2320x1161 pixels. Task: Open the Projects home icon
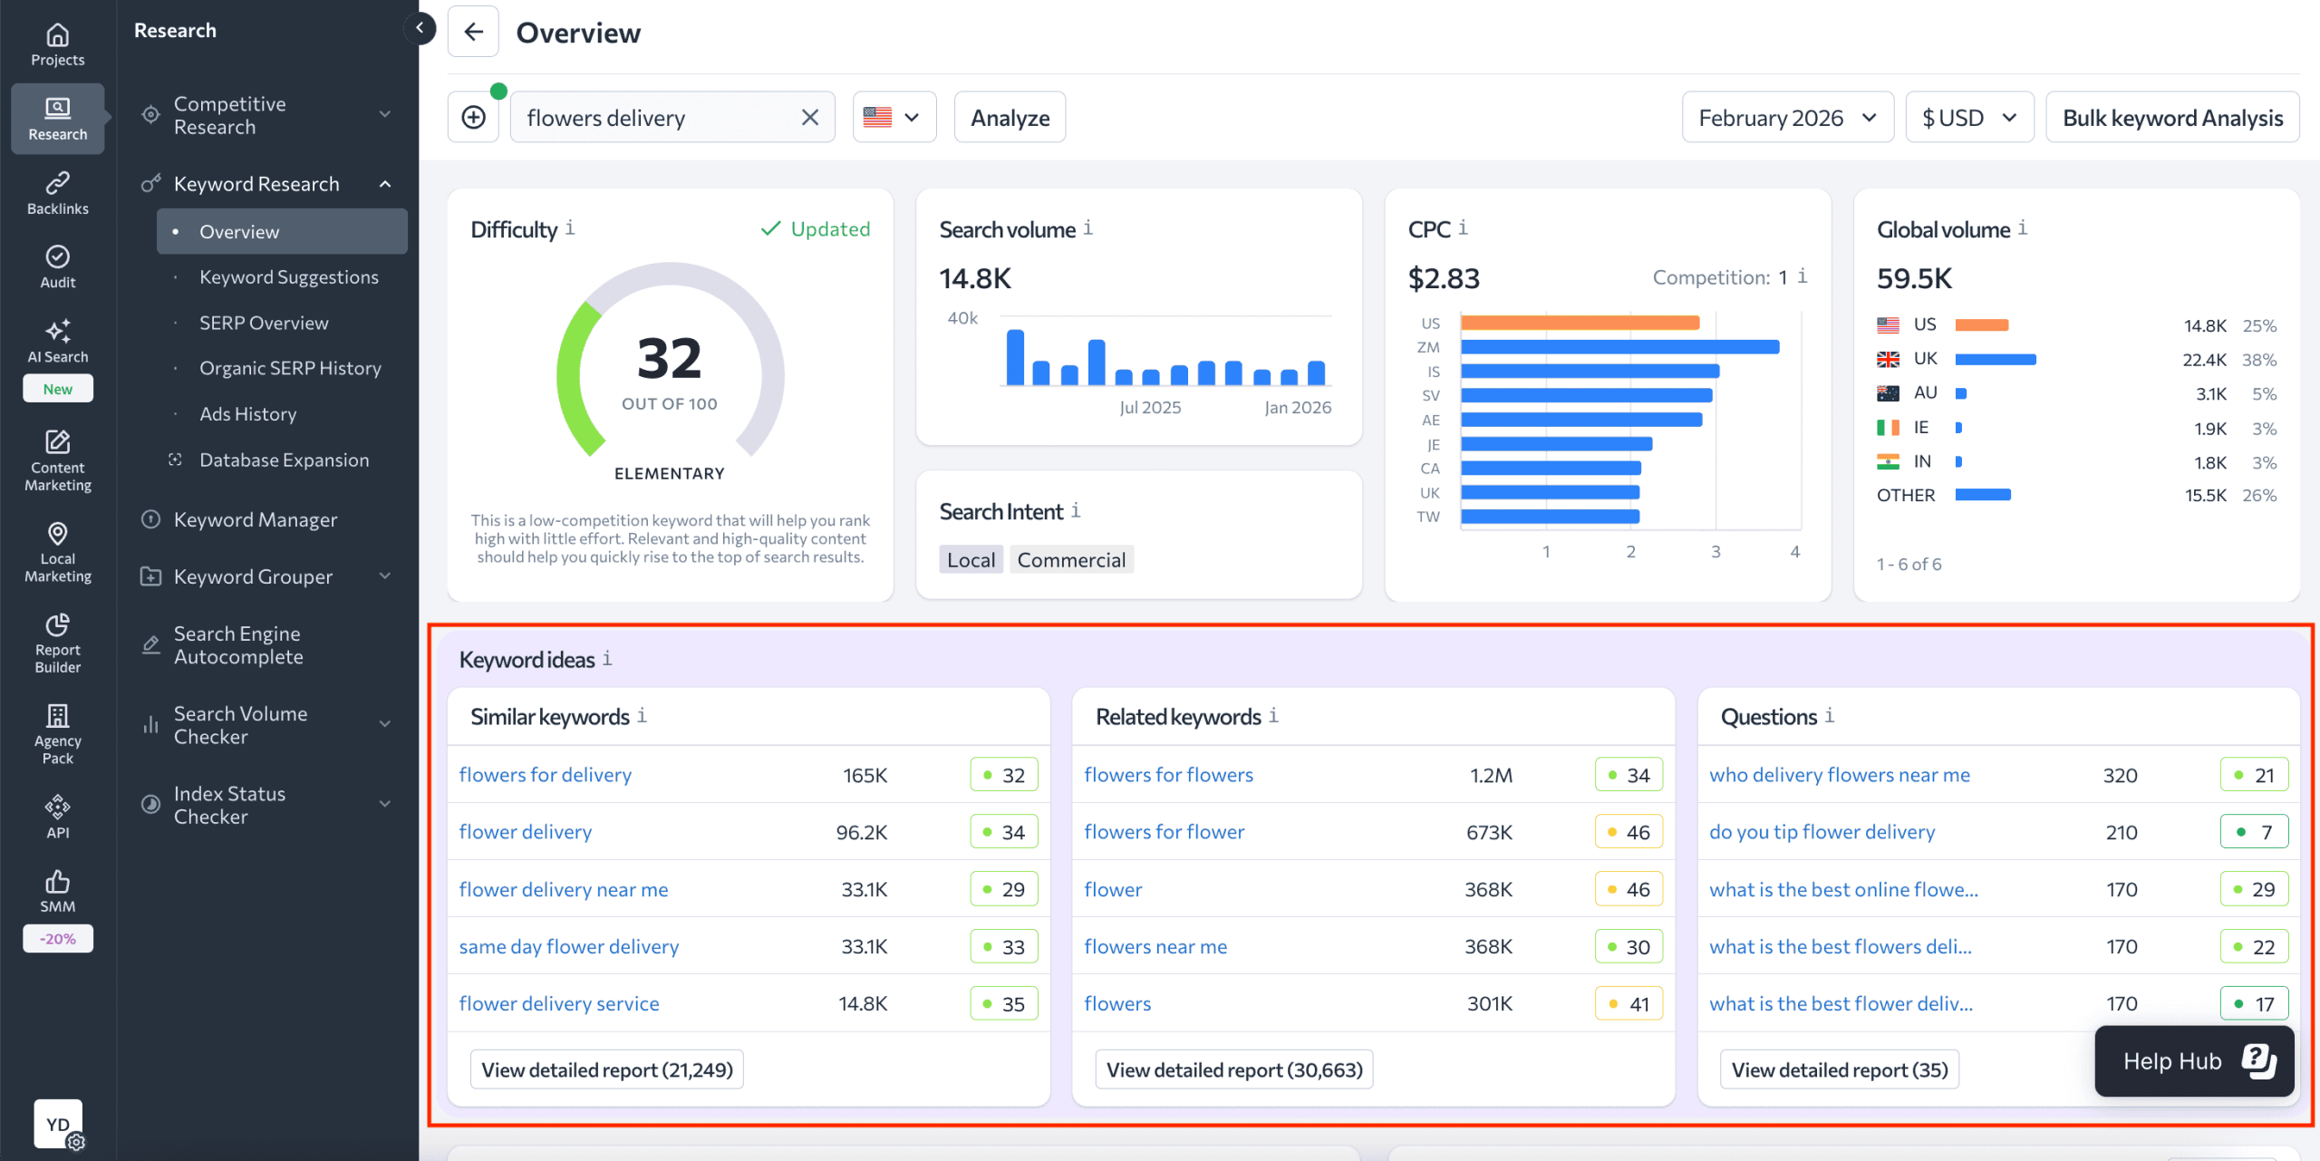57,44
